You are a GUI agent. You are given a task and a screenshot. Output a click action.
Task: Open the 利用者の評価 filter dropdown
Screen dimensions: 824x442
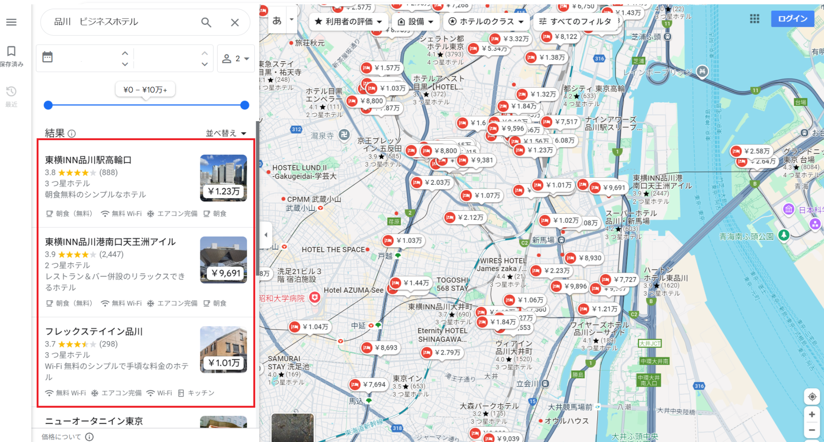[348, 22]
